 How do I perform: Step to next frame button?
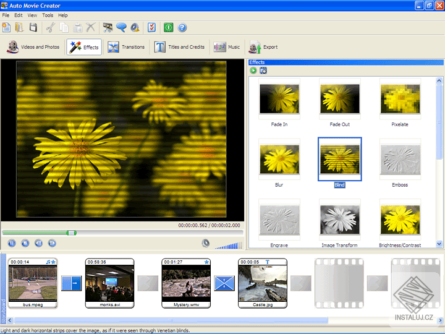click(x=52, y=243)
